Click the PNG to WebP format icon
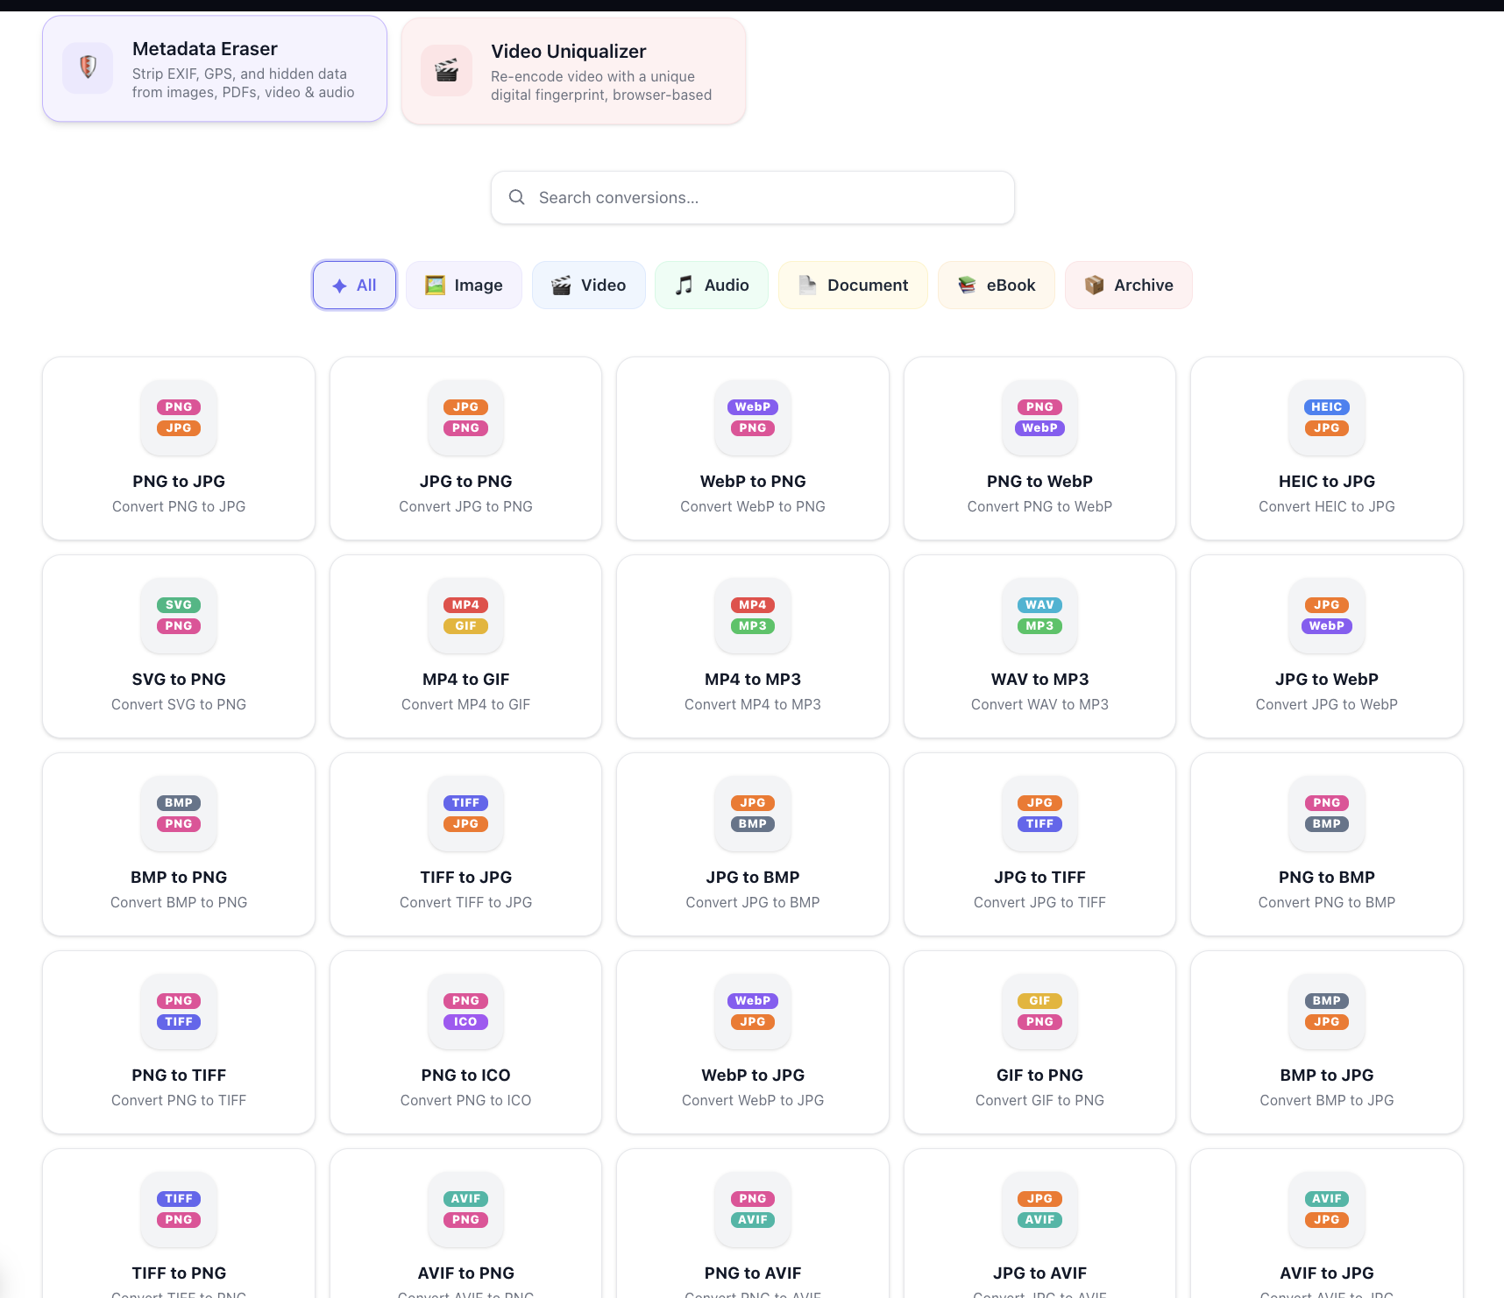Screen dimensions: 1504x1298 1040,418
